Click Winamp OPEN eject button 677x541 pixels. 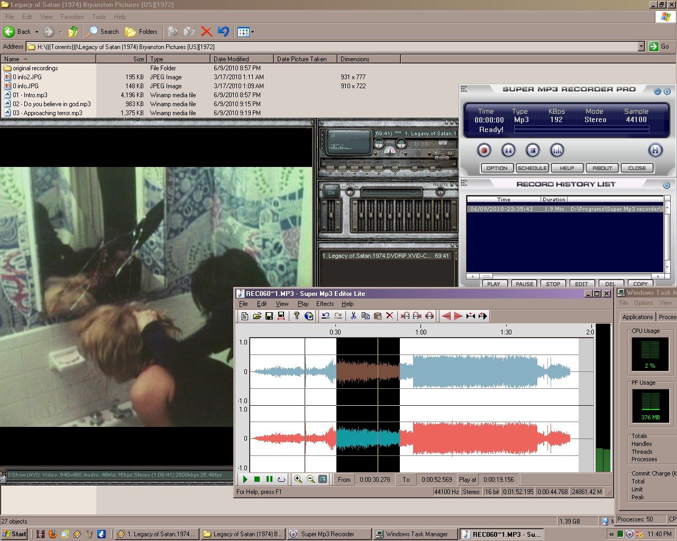395,168
